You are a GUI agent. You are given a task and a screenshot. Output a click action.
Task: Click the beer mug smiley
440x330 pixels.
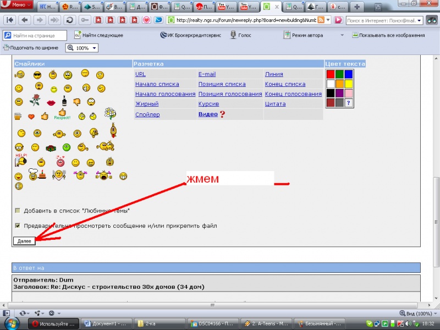tap(18, 116)
